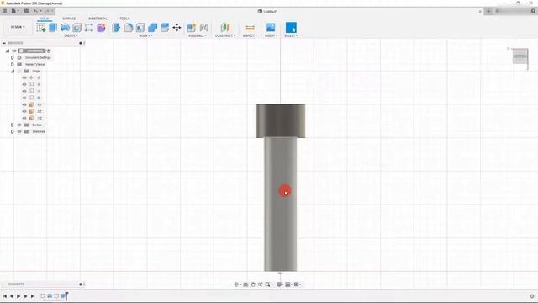Undo the last action
This screenshot has height=303, width=538.
[x=35, y=11]
